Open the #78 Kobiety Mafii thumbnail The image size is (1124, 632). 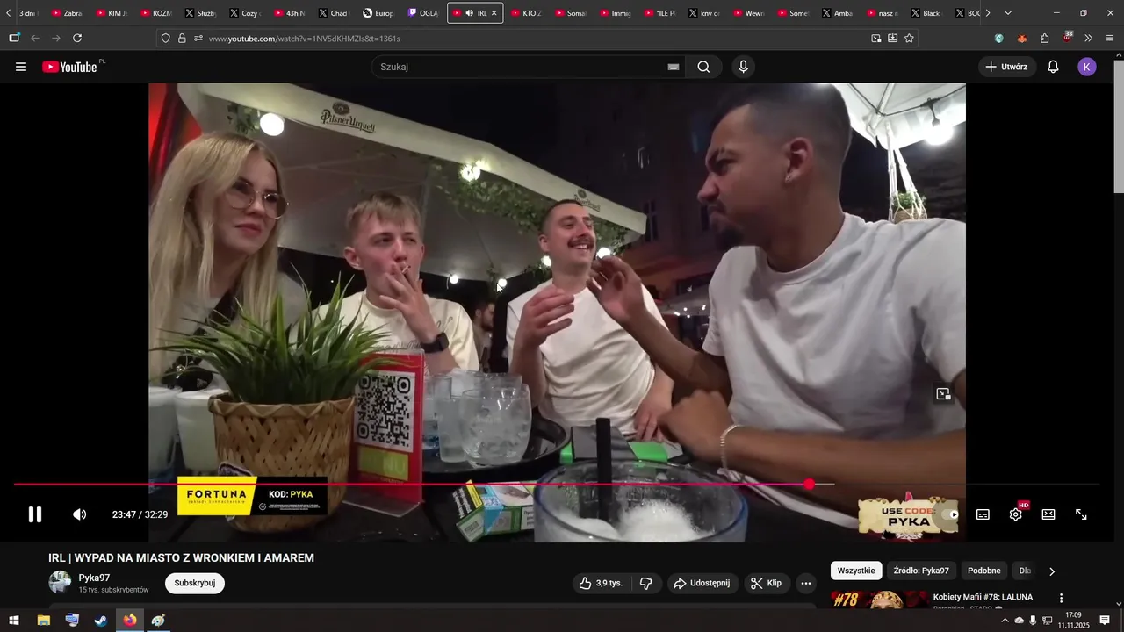(x=878, y=599)
